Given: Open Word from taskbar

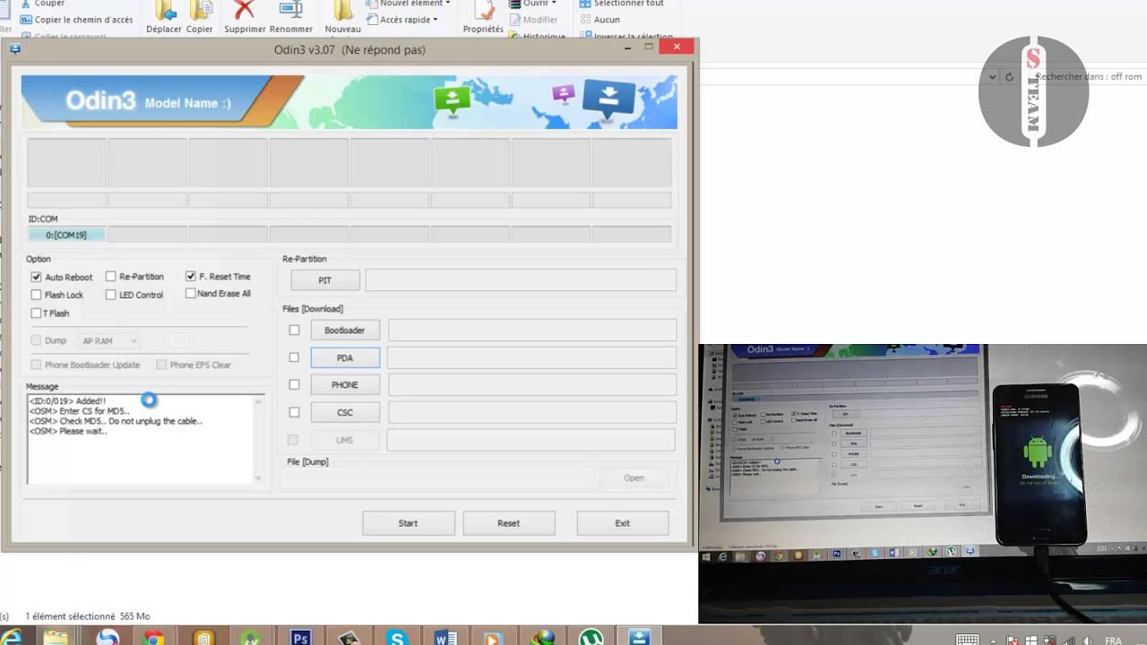Looking at the screenshot, I should tap(445, 638).
